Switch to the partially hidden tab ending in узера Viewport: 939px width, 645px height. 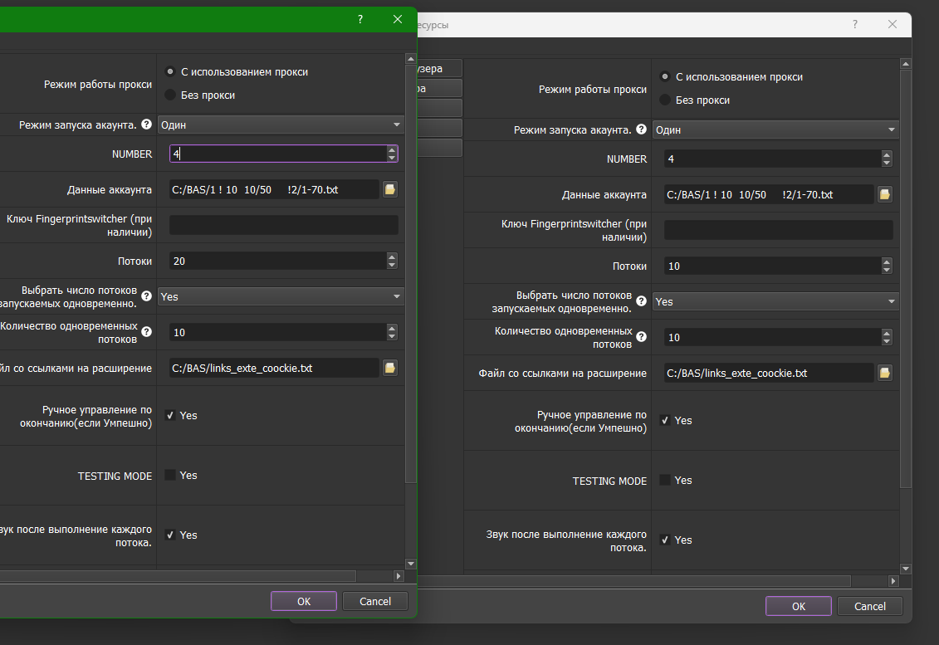coord(438,68)
